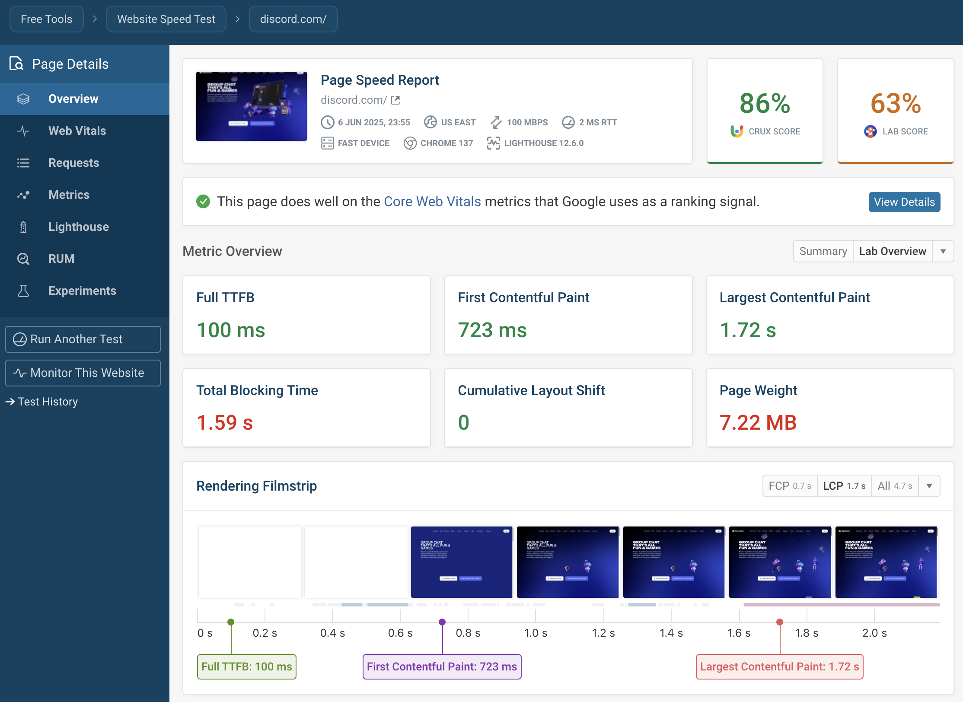Click the first blank filmstrip frame
The width and height of the screenshot is (963, 702).
pos(250,562)
